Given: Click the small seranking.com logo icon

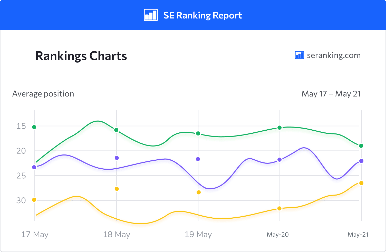Looking at the screenshot, I should point(299,55).
